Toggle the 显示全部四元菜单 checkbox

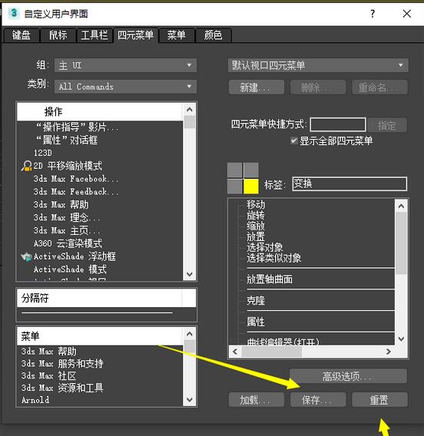click(293, 140)
